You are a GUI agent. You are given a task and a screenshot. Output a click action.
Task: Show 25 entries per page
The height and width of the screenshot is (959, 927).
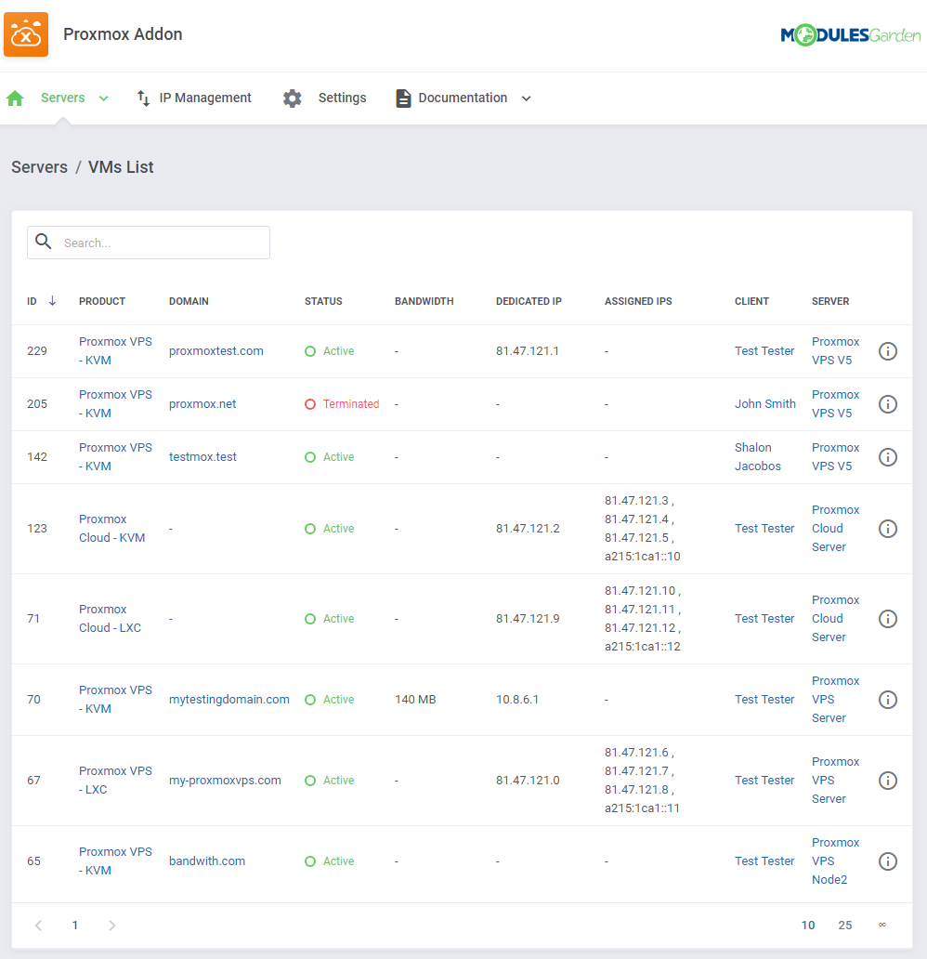[845, 926]
